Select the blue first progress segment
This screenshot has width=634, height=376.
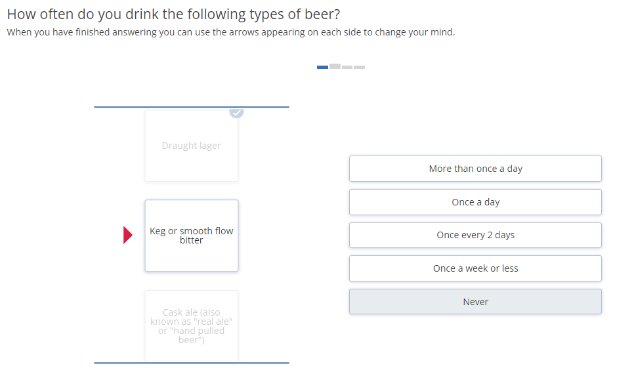coord(322,67)
